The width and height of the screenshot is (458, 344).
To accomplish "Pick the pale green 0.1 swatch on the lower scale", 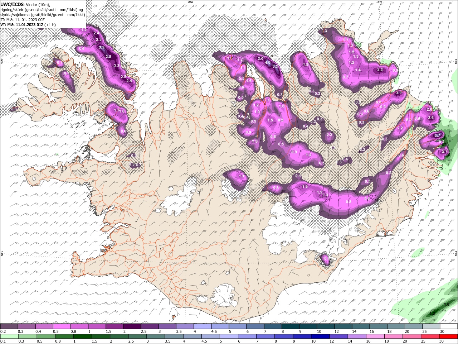I will 9,336.
